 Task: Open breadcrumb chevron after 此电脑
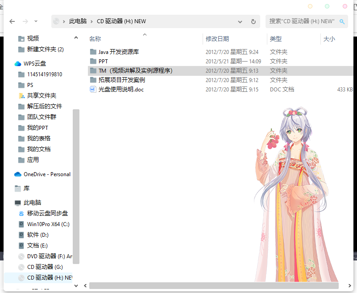(x=91, y=21)
